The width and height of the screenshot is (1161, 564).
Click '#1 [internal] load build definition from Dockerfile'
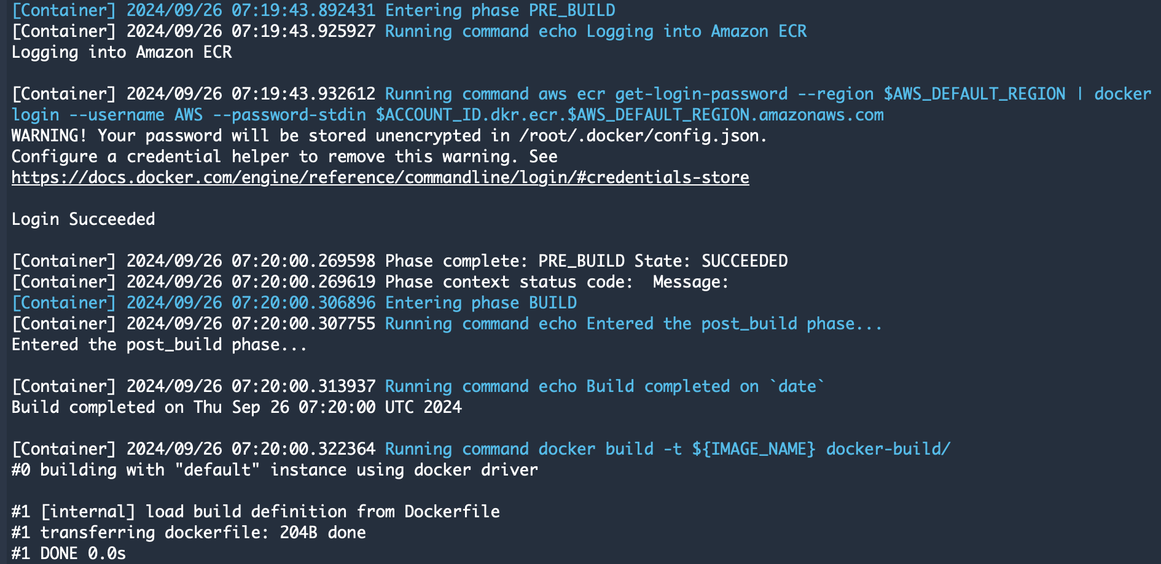pos(256,512)
